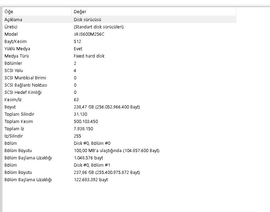This screenshot has height=212, width=270.
Task: Select the Toplam Silindir row
Action: click(x=120, y=114)
